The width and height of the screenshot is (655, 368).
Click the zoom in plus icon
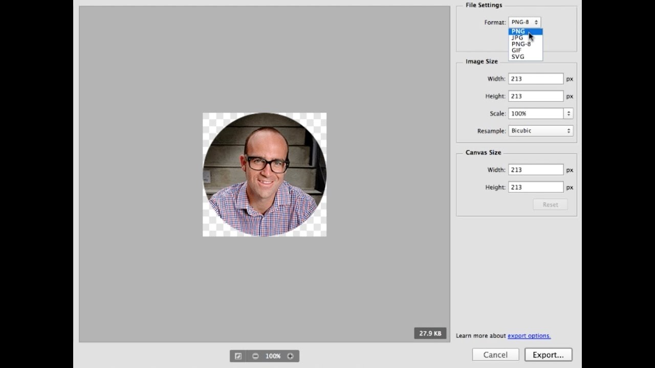[x=290, y=356]
